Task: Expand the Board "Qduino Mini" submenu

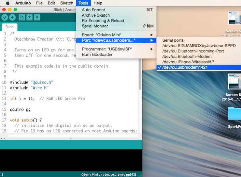Action: coord(116,35)
